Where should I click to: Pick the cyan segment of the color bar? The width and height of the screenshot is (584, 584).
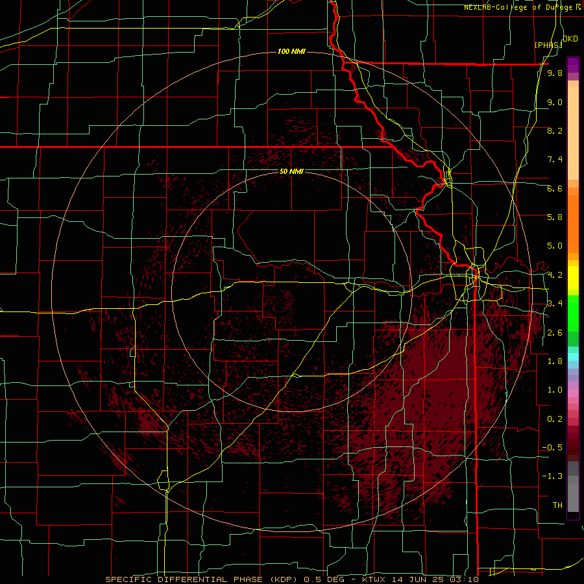[x=573, y=357]
